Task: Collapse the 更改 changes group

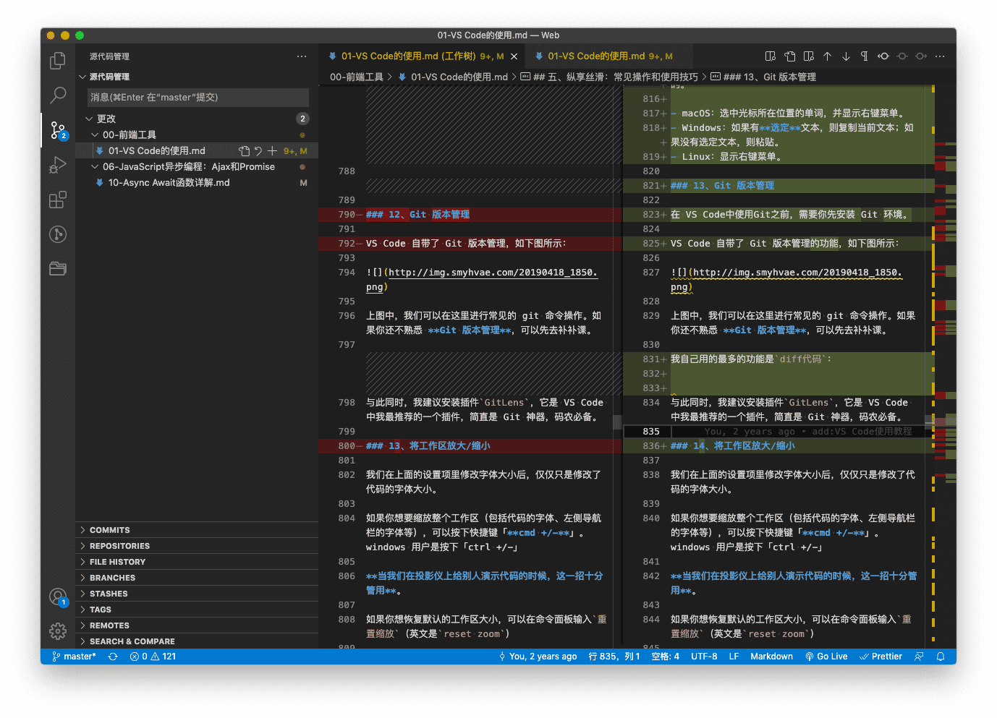Action: (197, 119)
